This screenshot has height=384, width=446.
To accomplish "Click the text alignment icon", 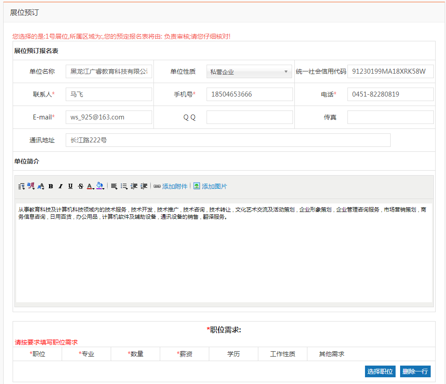I will click(114, 186).
